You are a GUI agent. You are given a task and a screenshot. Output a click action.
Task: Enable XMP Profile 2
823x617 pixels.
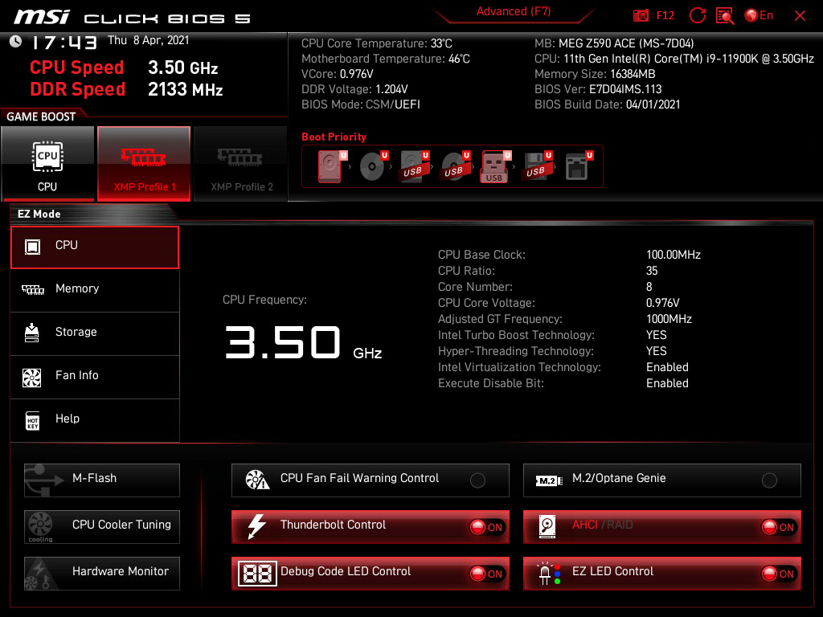coord(241,163)
